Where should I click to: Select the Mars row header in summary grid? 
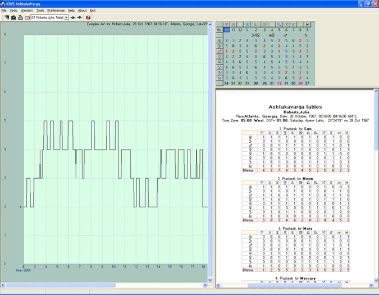tap(219, 51)
